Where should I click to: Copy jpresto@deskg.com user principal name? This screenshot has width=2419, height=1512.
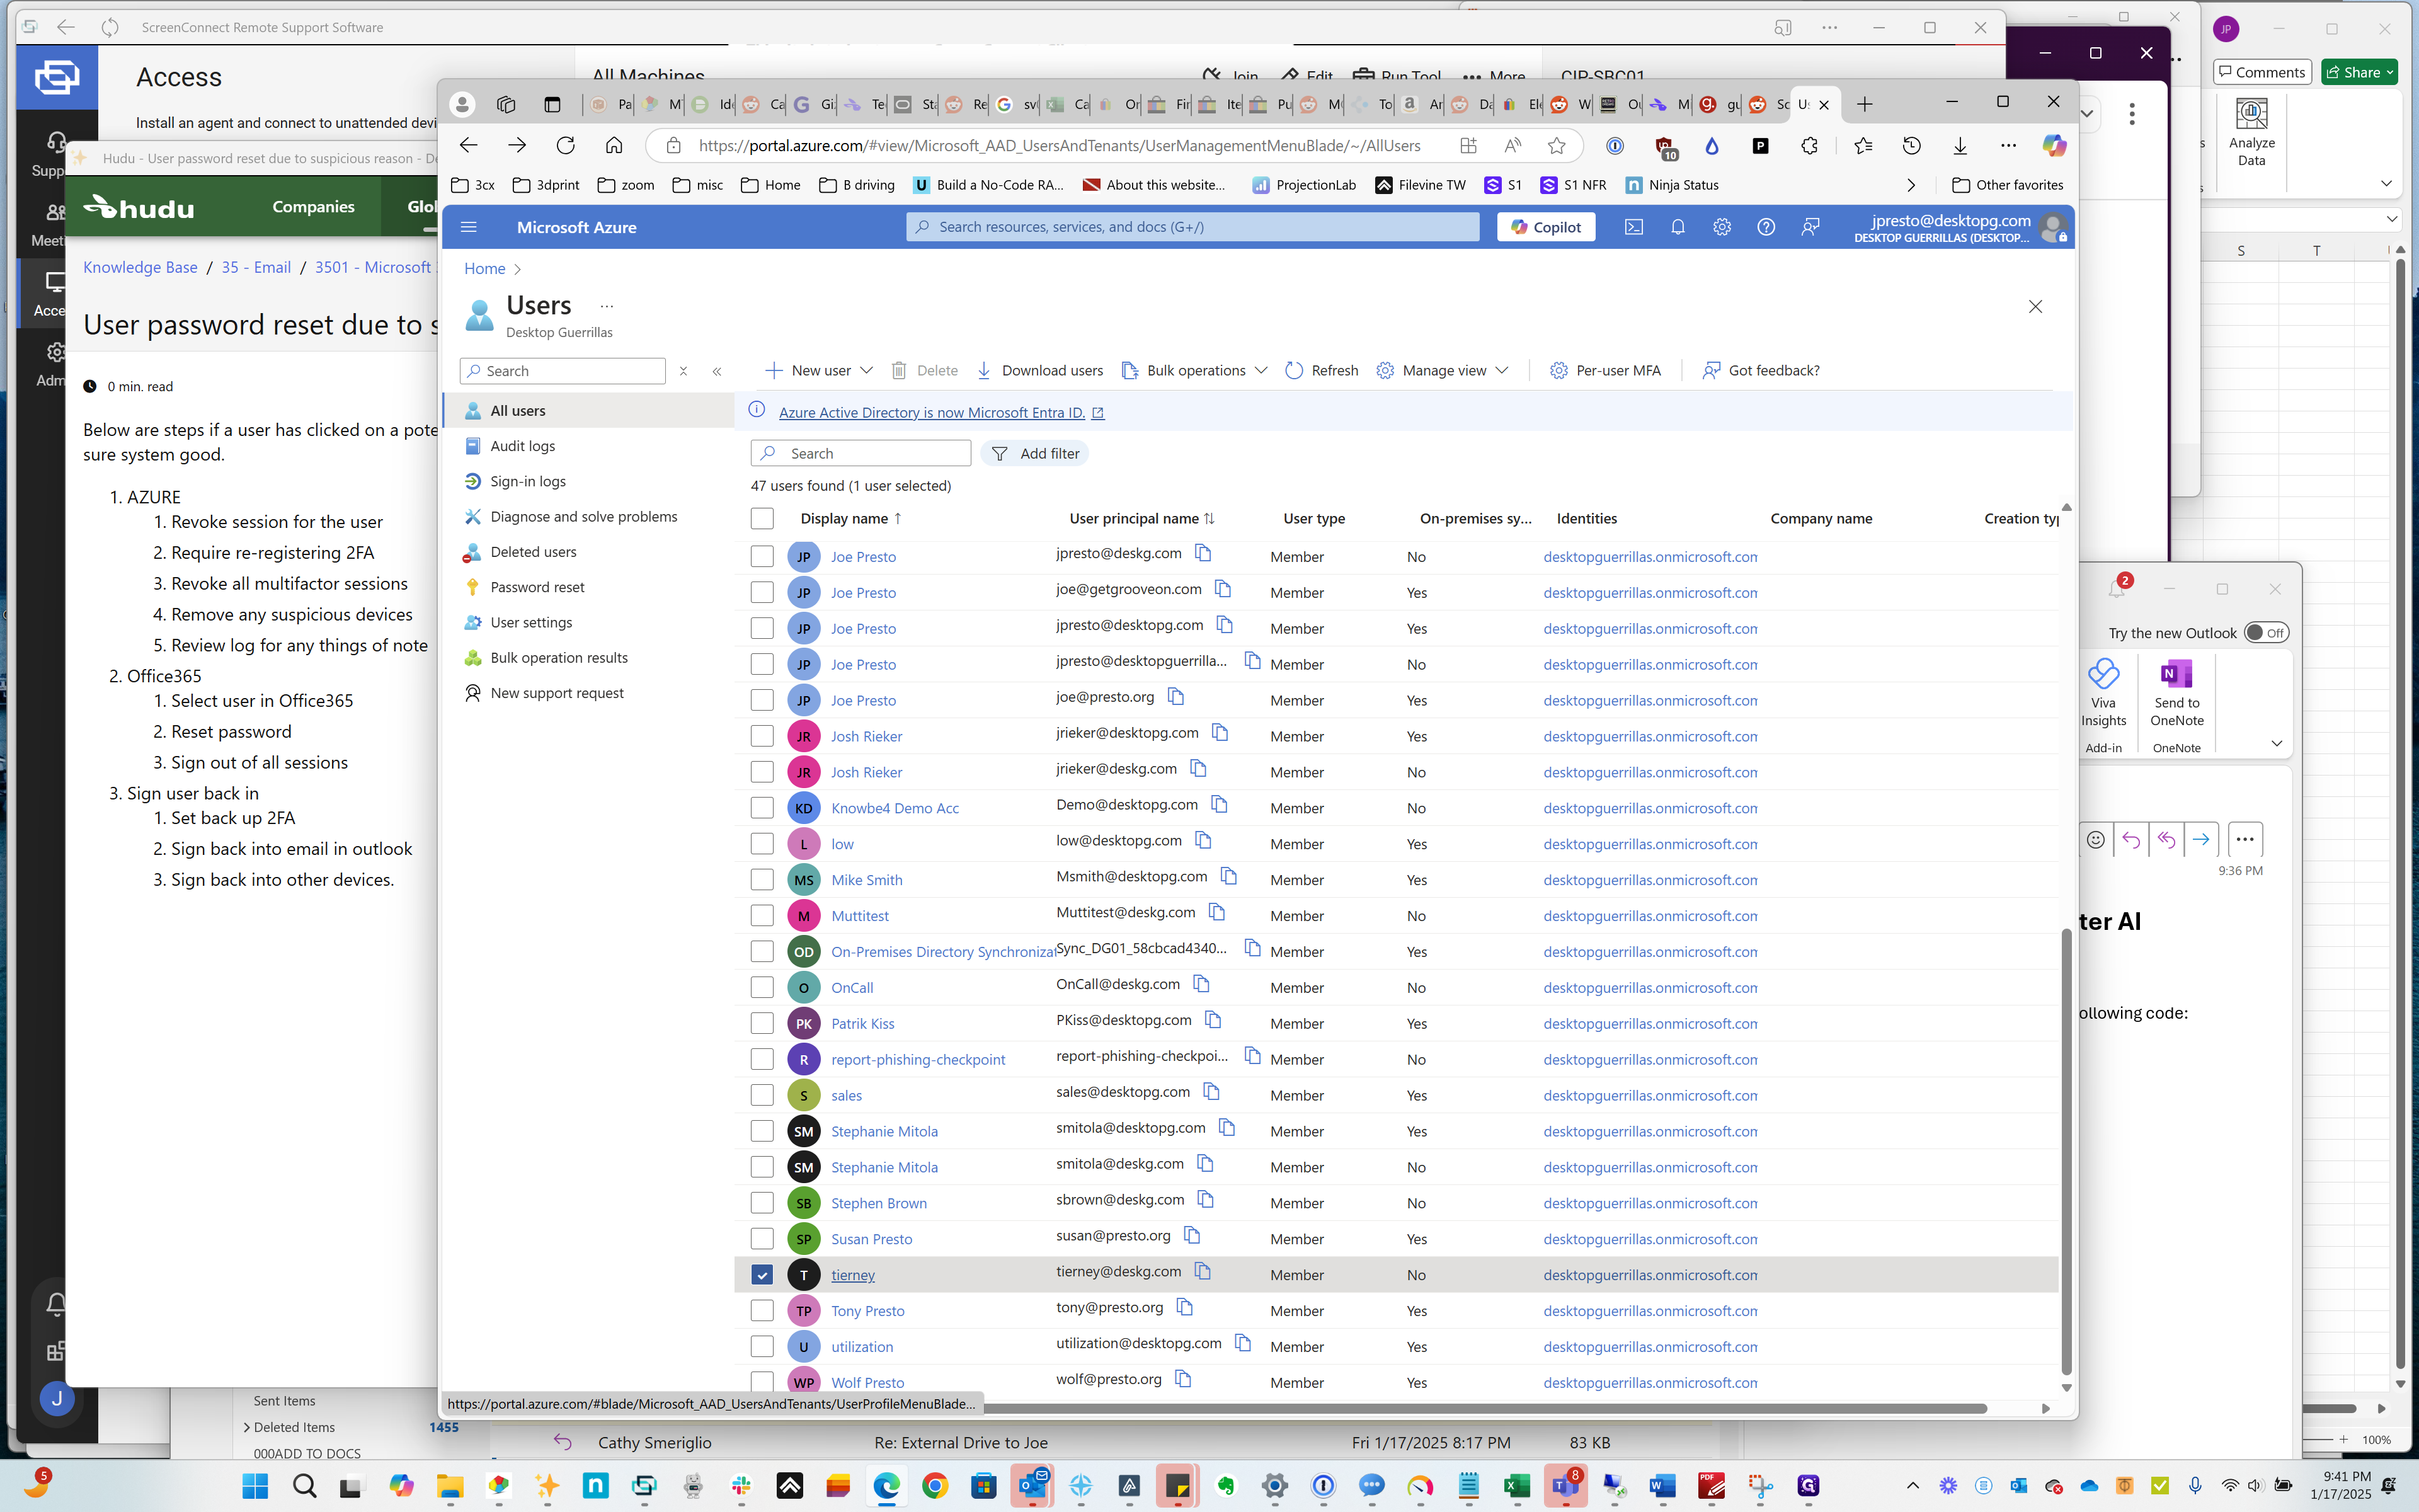(x=1203, y=553)
